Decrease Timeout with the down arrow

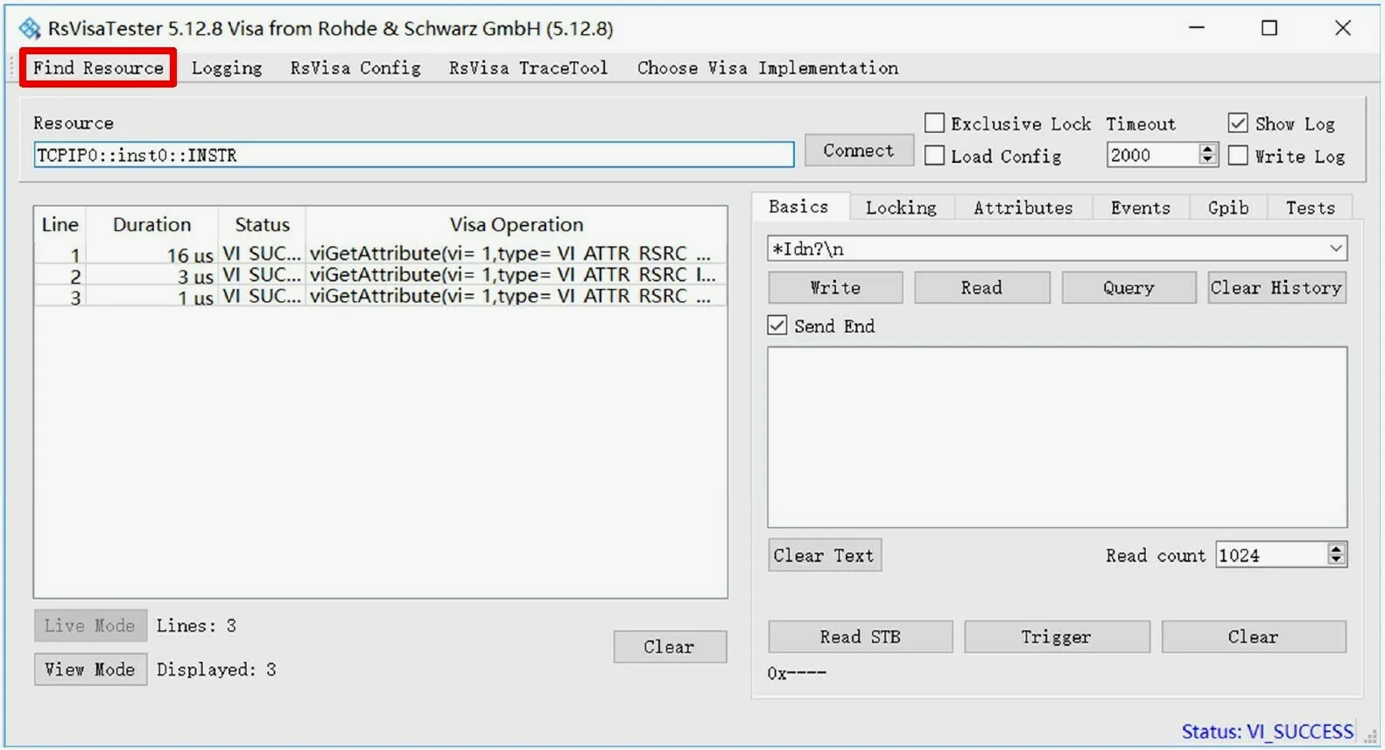(1208, 160)
